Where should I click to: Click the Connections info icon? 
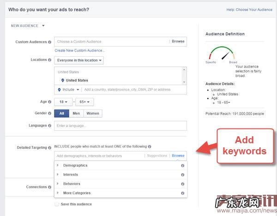50,187
